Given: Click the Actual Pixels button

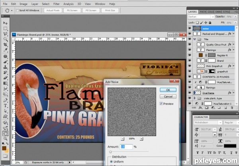Looking at the screenshot, I should 53,10.
